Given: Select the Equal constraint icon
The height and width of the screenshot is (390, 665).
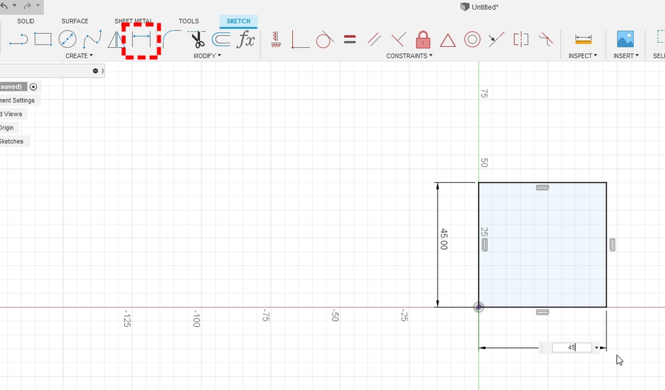Looking at the screenshot, I should tap(350, 40).
